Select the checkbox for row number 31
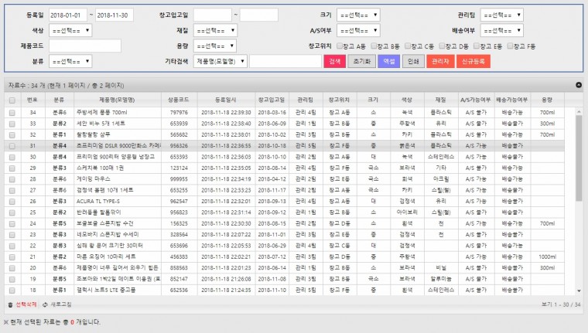The height and width of the screenshot is (333, 588). [12, 144]
